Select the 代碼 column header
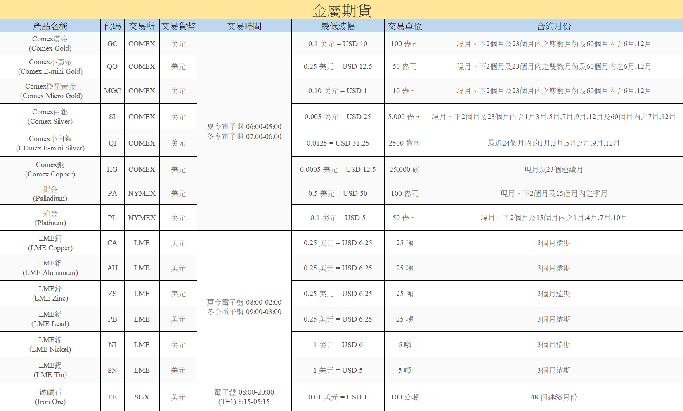Image resolution: width=683 pixels, height=411 pixels. tap(112, 26)
